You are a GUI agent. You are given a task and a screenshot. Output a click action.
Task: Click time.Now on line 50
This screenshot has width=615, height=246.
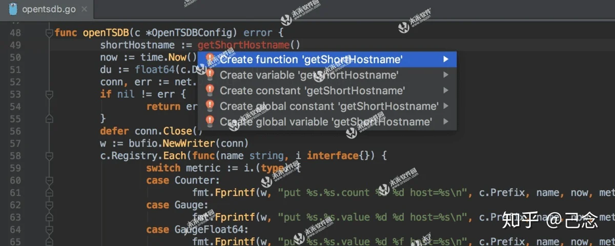(163, 57)
